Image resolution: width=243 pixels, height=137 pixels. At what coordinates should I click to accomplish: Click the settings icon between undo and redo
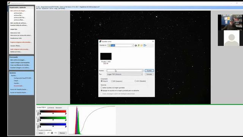click(52, 133)
